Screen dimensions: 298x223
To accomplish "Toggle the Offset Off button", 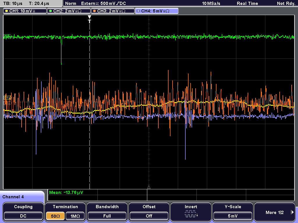I will coord(149,216).
